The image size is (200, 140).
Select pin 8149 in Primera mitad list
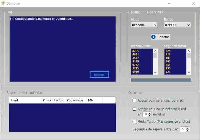[136, 61]
